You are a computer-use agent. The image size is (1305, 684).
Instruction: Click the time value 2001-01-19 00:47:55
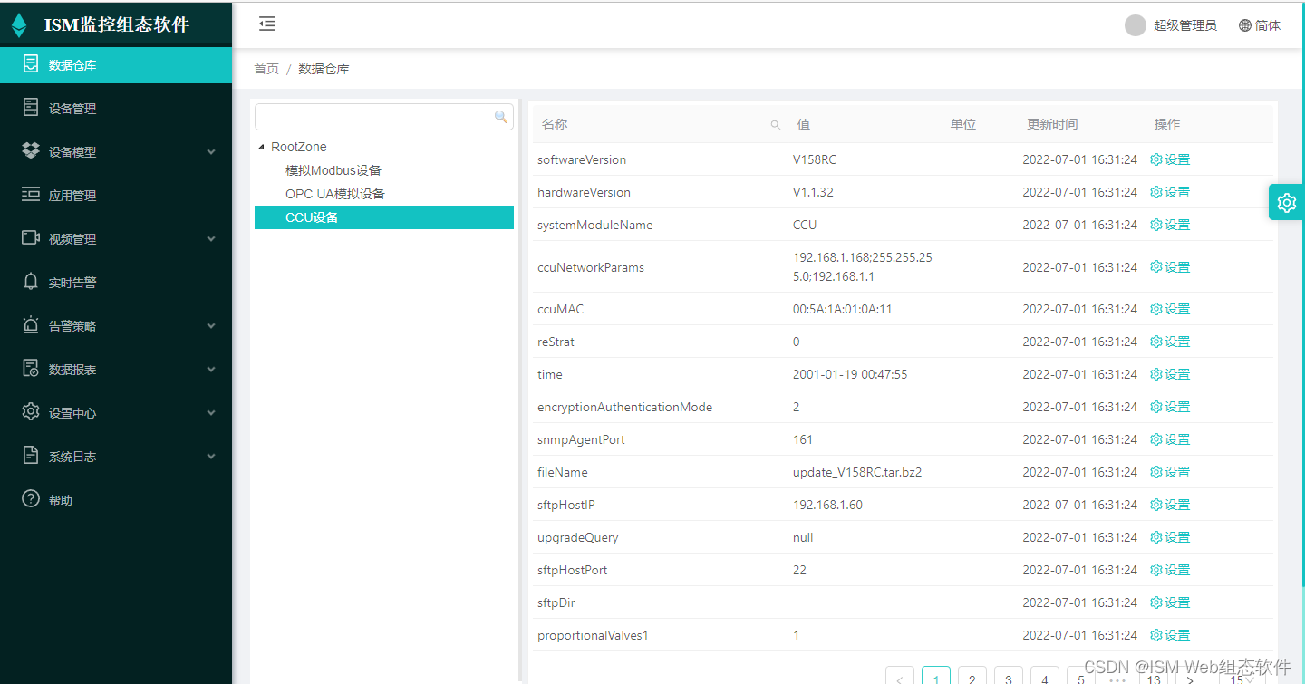pyautogui.click(x=850, y=374)
